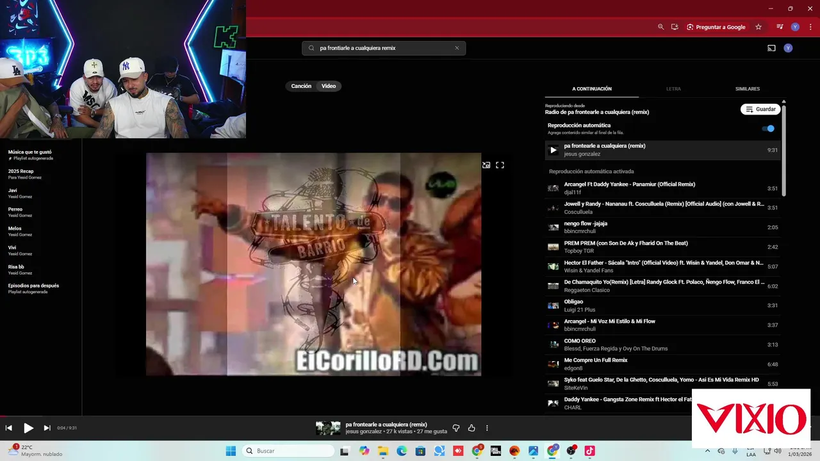
Task: Select Hector El Father - Sácala Intro track
Action: point(663,266)
